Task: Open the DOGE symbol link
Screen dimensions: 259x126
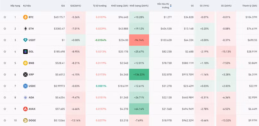Action: pos(32,120)
